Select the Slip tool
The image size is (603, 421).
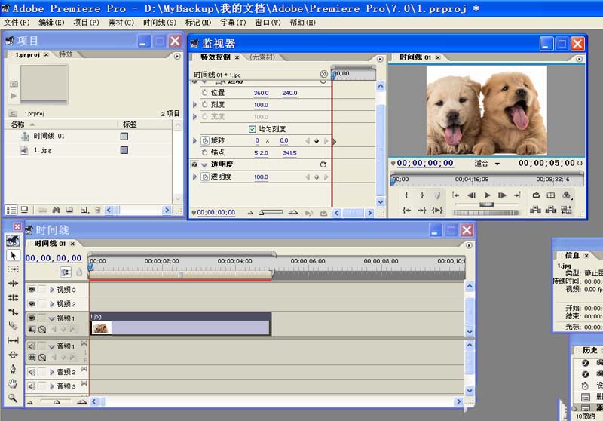point(13,340)
